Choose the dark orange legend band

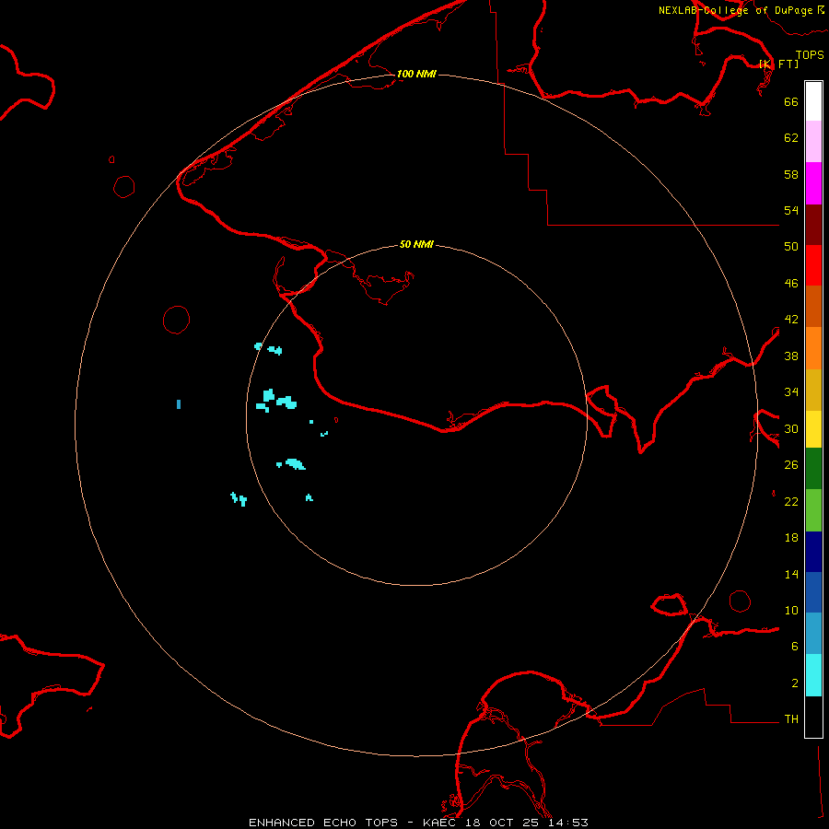coord(813,306)
